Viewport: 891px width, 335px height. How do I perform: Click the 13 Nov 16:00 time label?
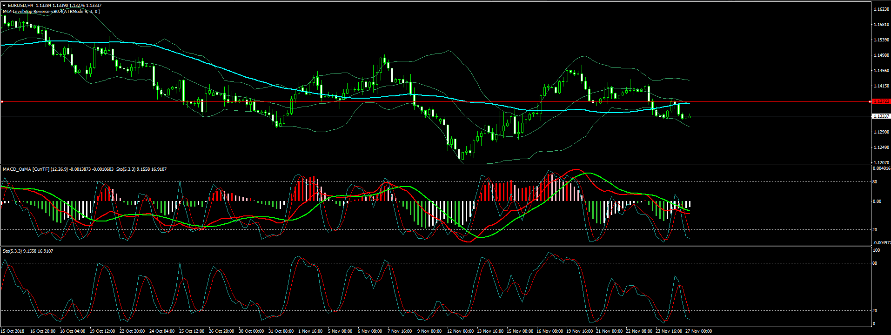pos(490,331)
